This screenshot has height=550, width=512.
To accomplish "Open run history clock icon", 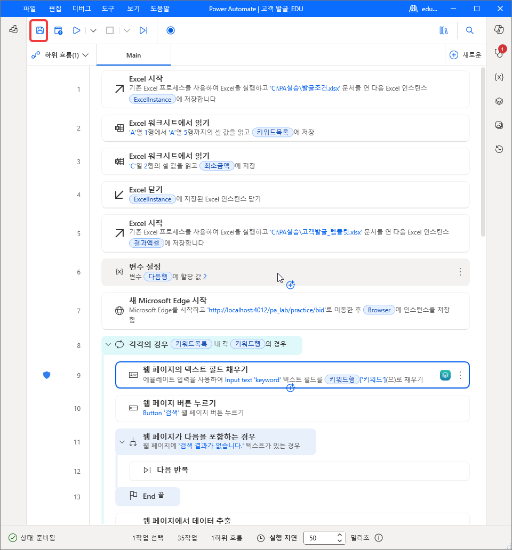I will tap(499, 149).
